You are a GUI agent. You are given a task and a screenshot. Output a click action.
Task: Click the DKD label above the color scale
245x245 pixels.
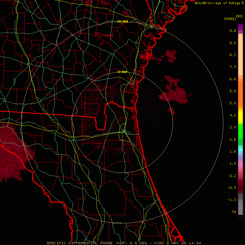click(x=239, y=16)
